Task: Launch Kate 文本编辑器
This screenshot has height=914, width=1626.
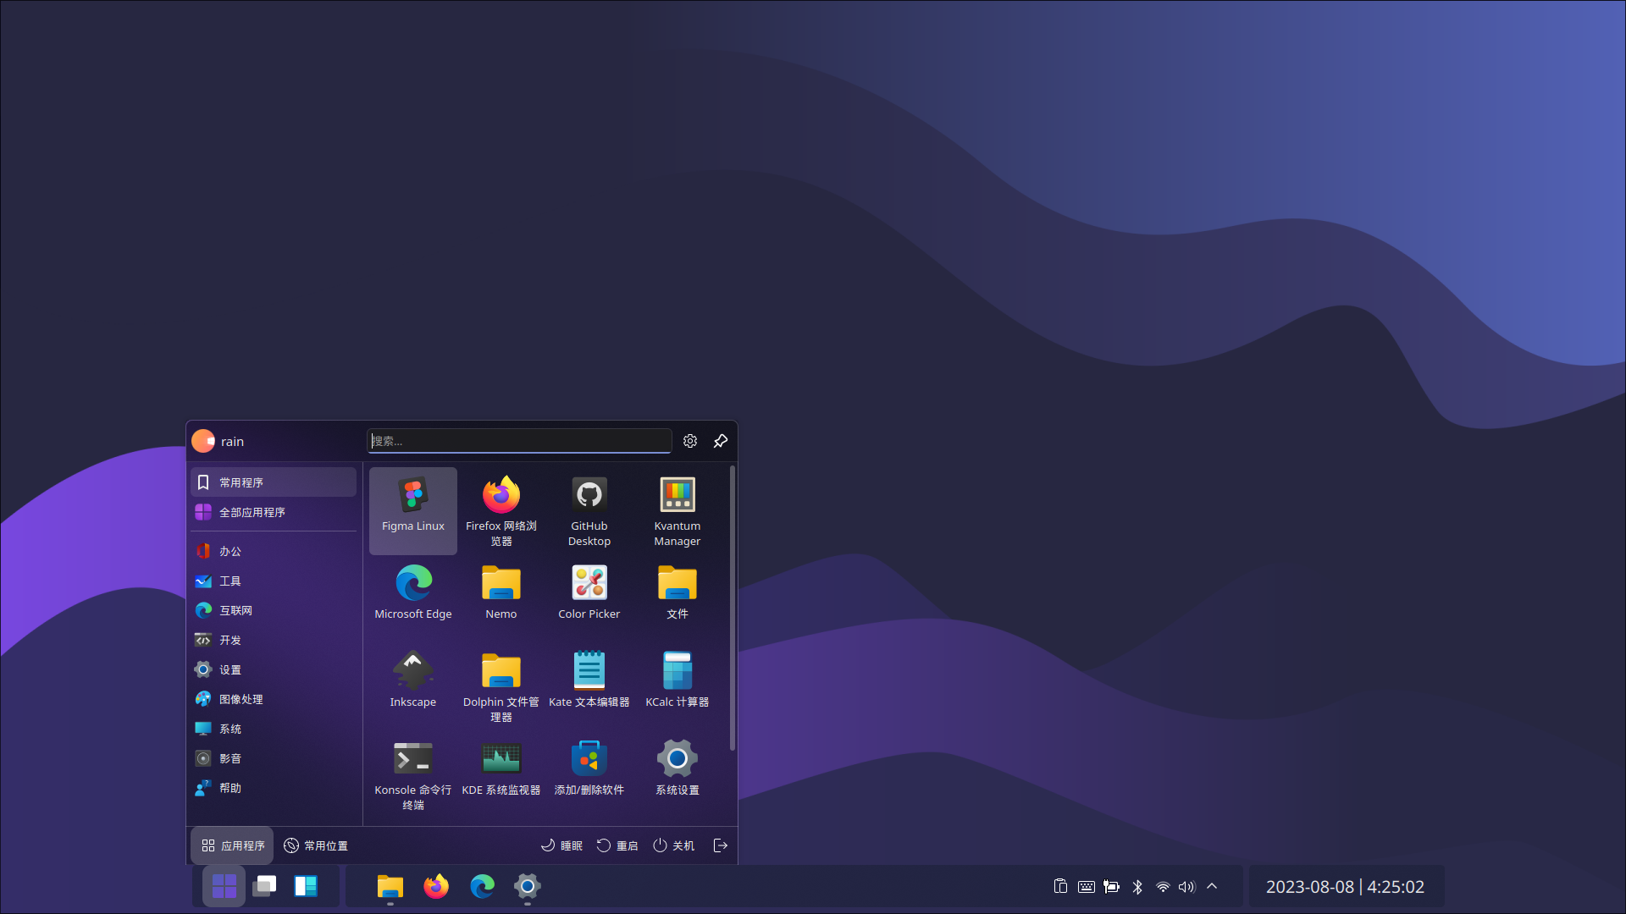Action: (589, 686)
